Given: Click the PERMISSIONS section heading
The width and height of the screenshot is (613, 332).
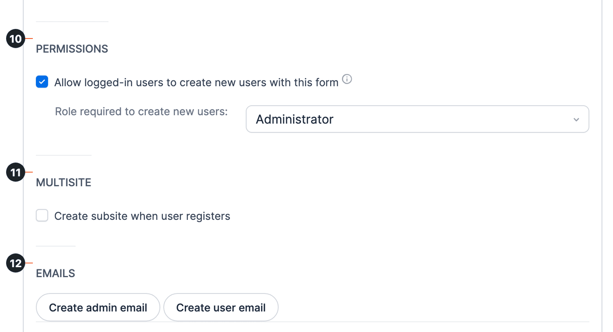Looking at the screenshot, I should click(x=72, y=49).
